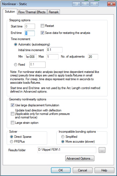Click the Max time increment field
This screenshot has width=117, height=176.
coord(52,57)
